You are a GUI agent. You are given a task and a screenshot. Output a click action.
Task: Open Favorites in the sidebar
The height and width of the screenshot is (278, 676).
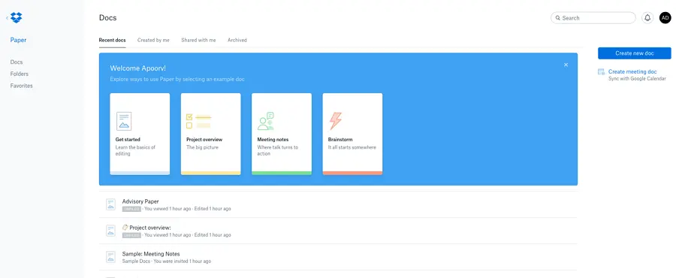click(x=22, y=86)
